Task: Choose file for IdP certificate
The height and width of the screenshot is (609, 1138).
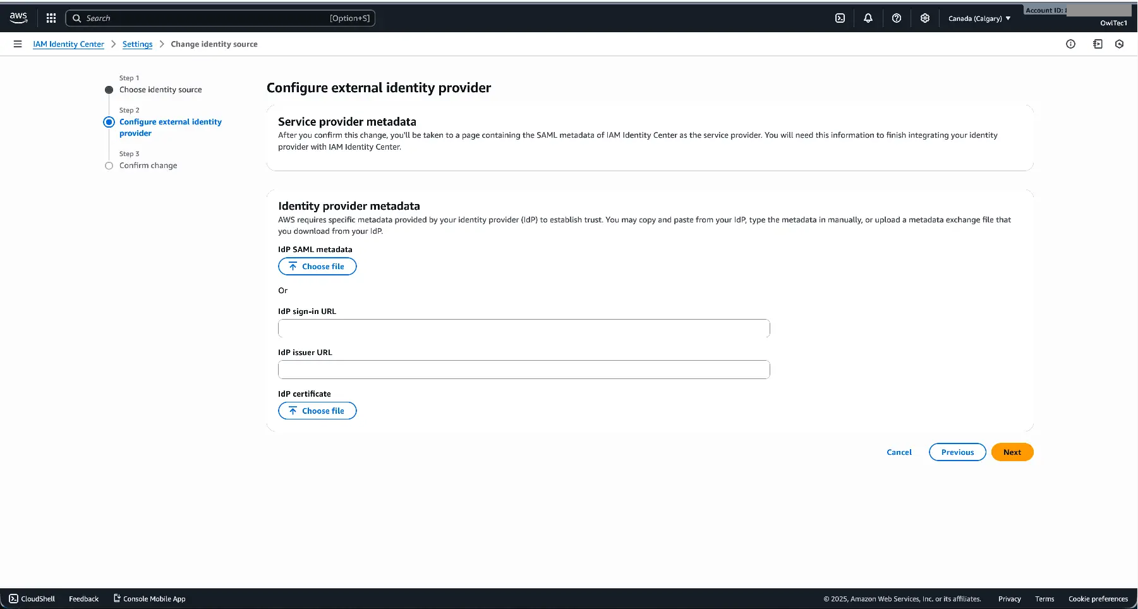Action: click(317, 411)
